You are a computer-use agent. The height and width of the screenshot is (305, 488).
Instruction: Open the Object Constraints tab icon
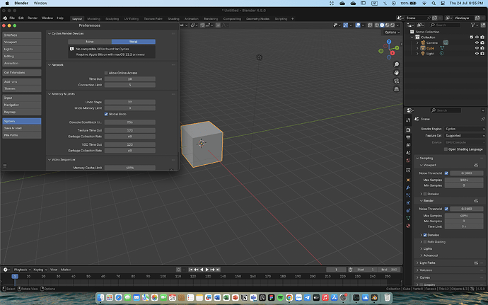pyautogui.click(x=408, y=211)
